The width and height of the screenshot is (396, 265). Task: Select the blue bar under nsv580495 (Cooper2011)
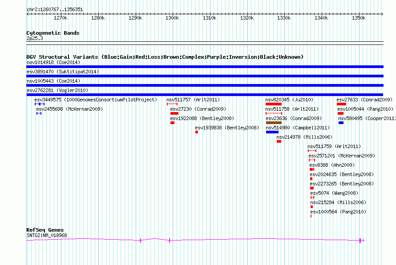pyautogui.click(x=341, y=123)
